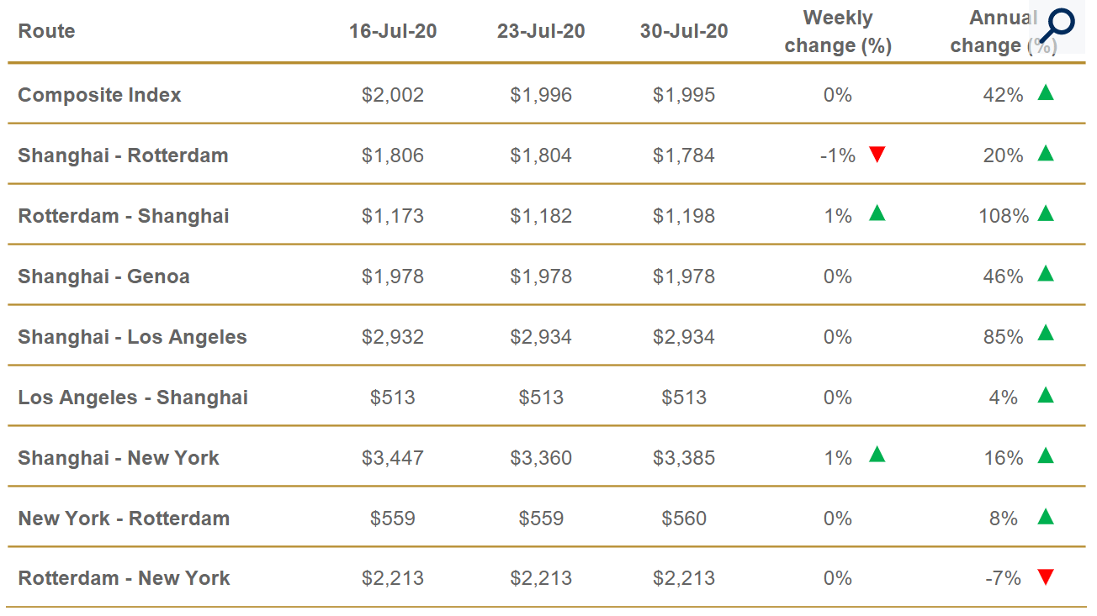1097x616 pixels.
Task: Click green arrow beside 4% annual change
Action: (1046, 395)
